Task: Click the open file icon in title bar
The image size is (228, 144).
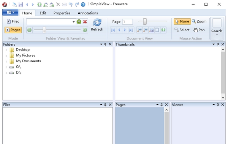Action: click(14, 5)
